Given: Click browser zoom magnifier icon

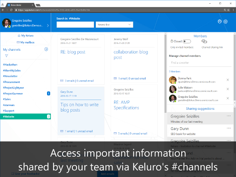Looking at the screenshot, I should (x=225, y=10).
